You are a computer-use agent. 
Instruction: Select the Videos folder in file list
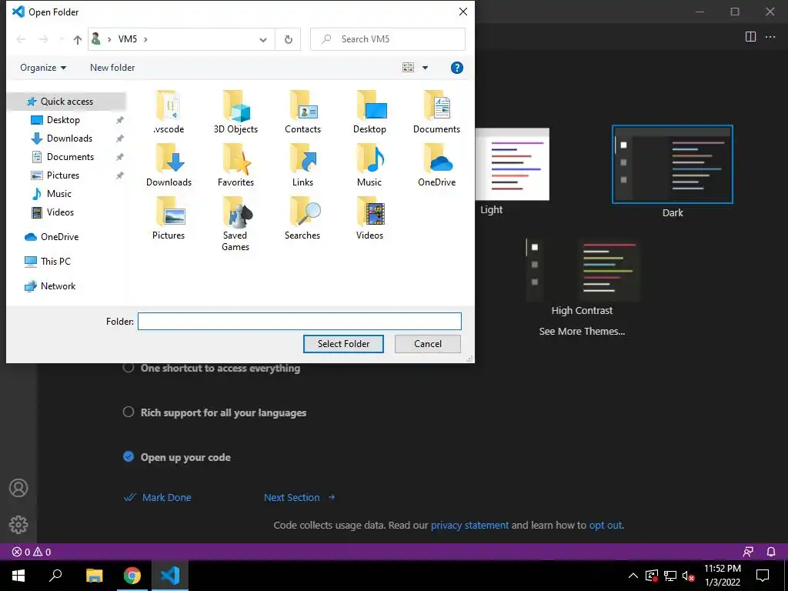369,219
